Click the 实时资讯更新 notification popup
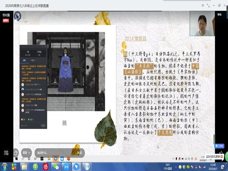 tap(214, 156)
